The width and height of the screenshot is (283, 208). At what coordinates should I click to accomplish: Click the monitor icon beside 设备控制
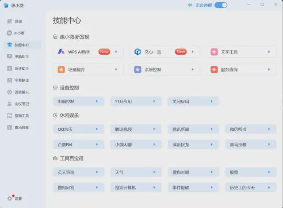55,87
